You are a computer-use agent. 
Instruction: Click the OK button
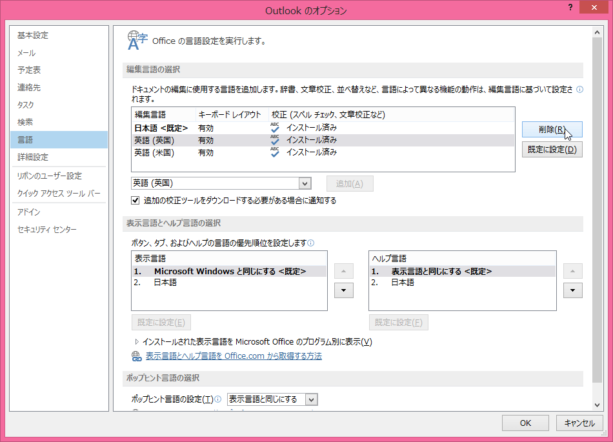(525, 423)
